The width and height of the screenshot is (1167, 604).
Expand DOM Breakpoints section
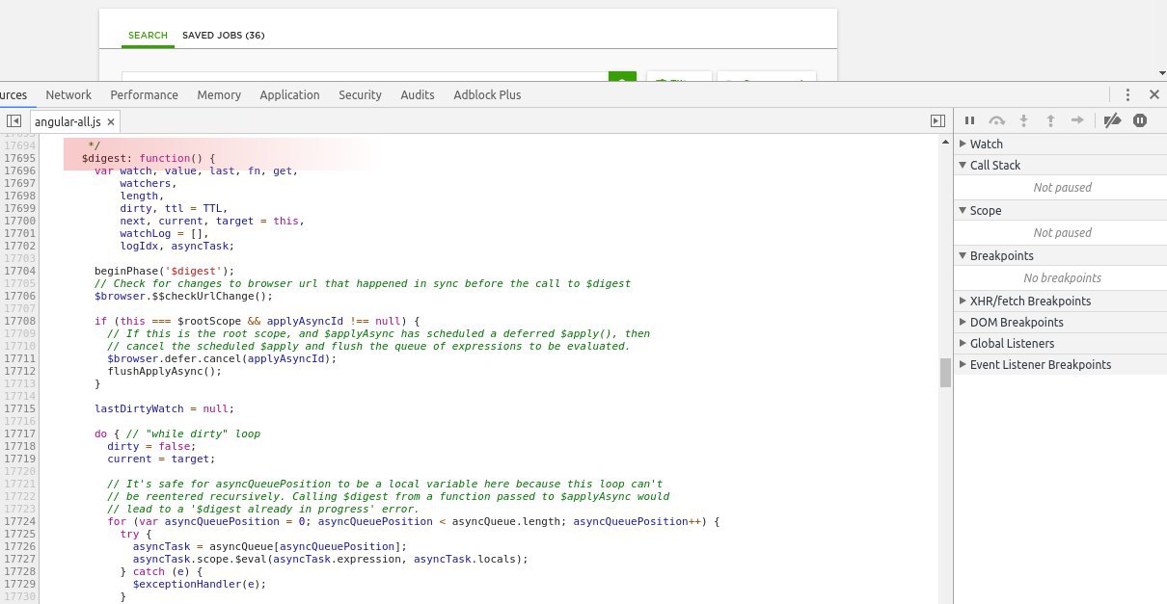tap(1060, 322)
